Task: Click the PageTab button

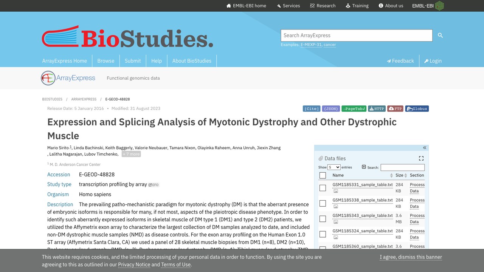Action: click(x=354, y=109)
